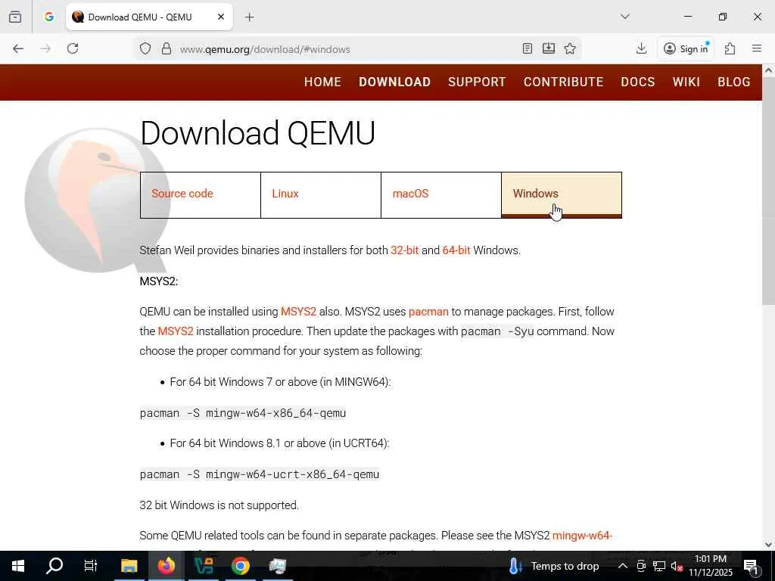Viewport: 775px width, 581px height.
Task: Click the 'pacman -S mingw-w64-ucrt-x86_64-qemu' command text
Action: pyautogui.click(x=260, y=474)
